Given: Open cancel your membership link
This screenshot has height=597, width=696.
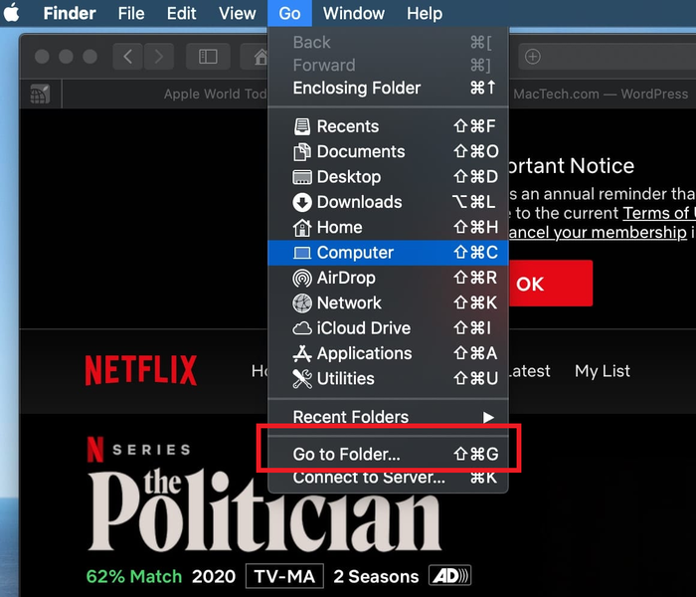Looking at the screenshot, I should tap(598, 232).
